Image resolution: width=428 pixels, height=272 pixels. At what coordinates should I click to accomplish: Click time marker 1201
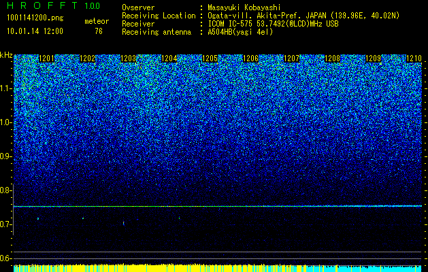pos(47,58)
